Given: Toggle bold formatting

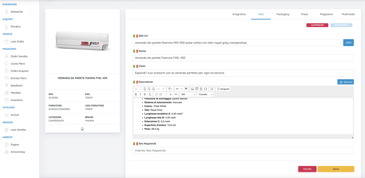Looking at the screenshot, I should click(x=136, y=94).
